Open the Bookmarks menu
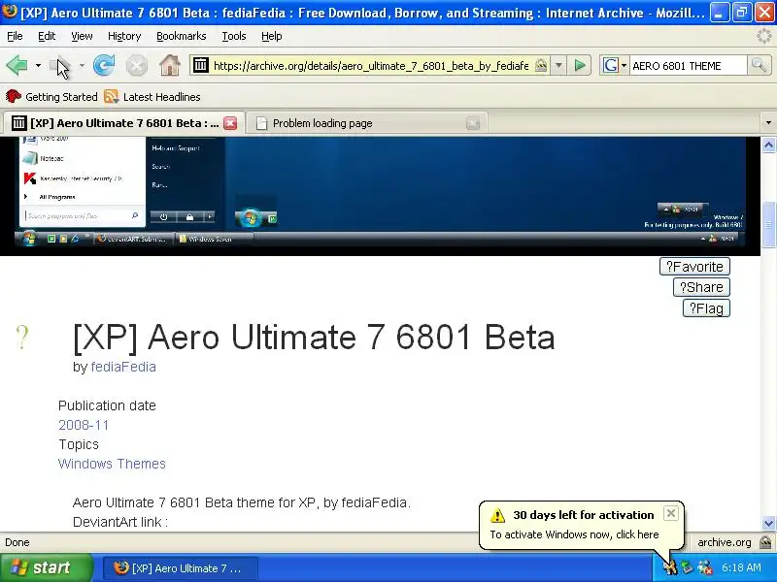 [x=182, y=36]
